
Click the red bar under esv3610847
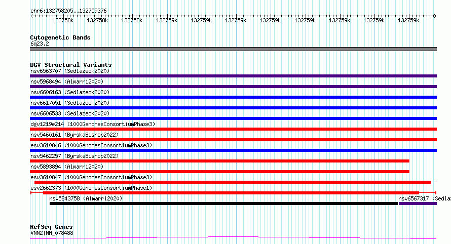(x=233, y=182)
